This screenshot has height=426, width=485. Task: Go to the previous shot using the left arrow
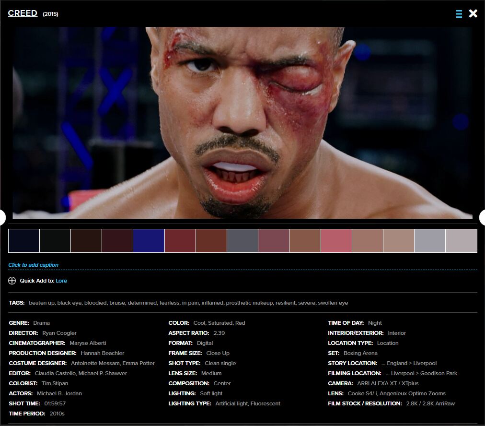point(1,217)
